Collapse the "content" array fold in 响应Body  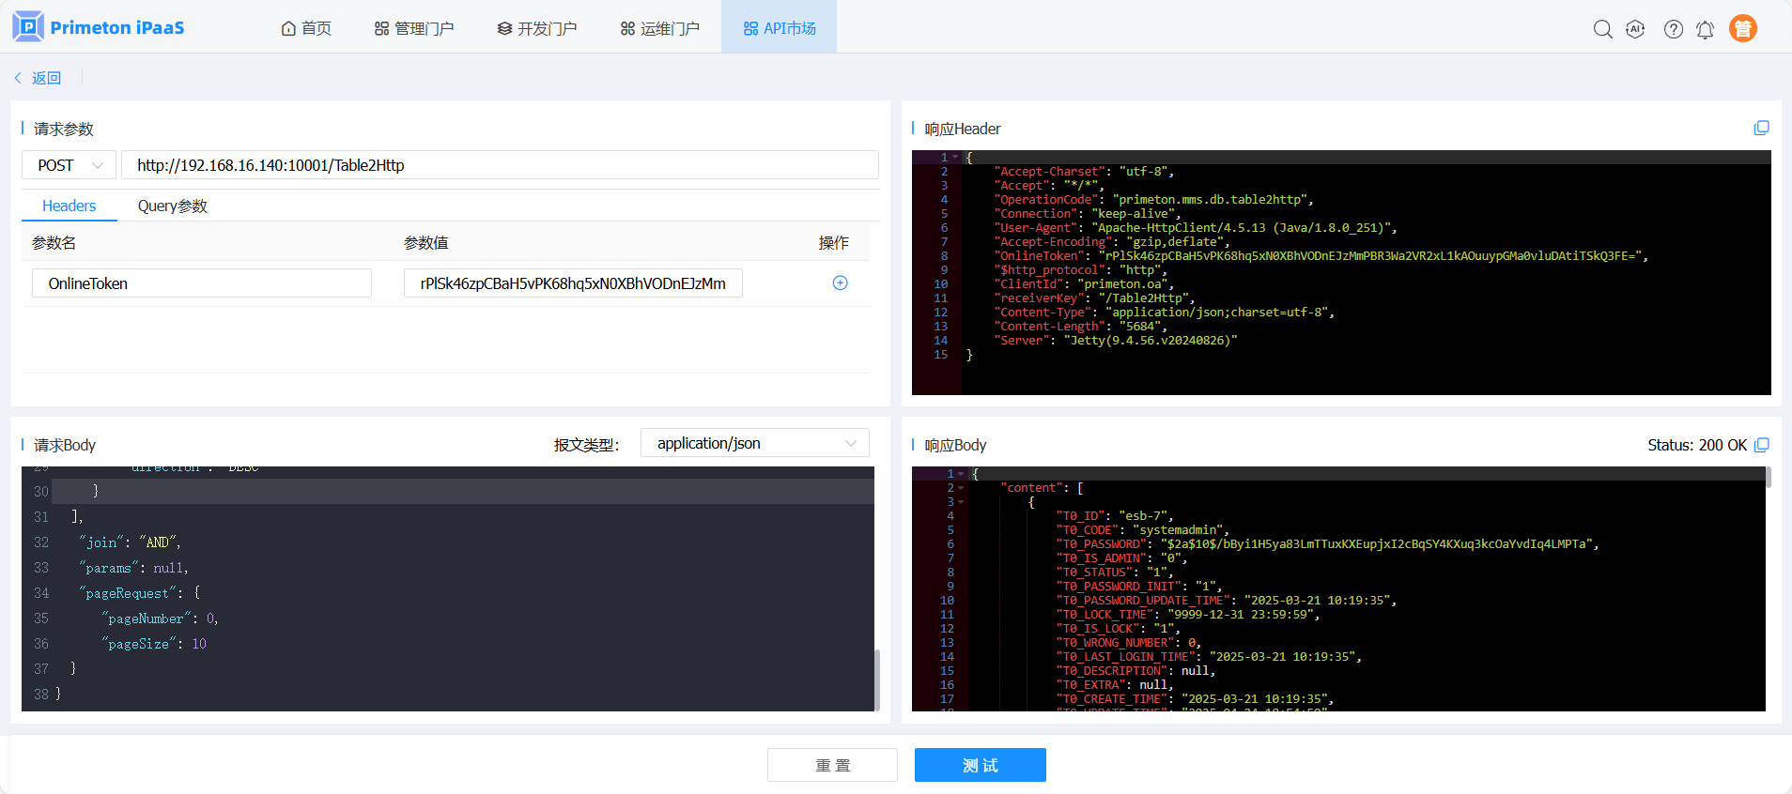point(961,488)
